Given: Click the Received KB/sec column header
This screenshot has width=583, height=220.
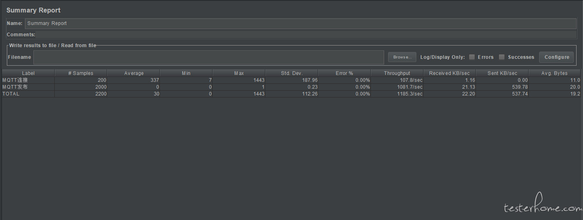Looking at the screenshot, I should [x=449, y=73].
